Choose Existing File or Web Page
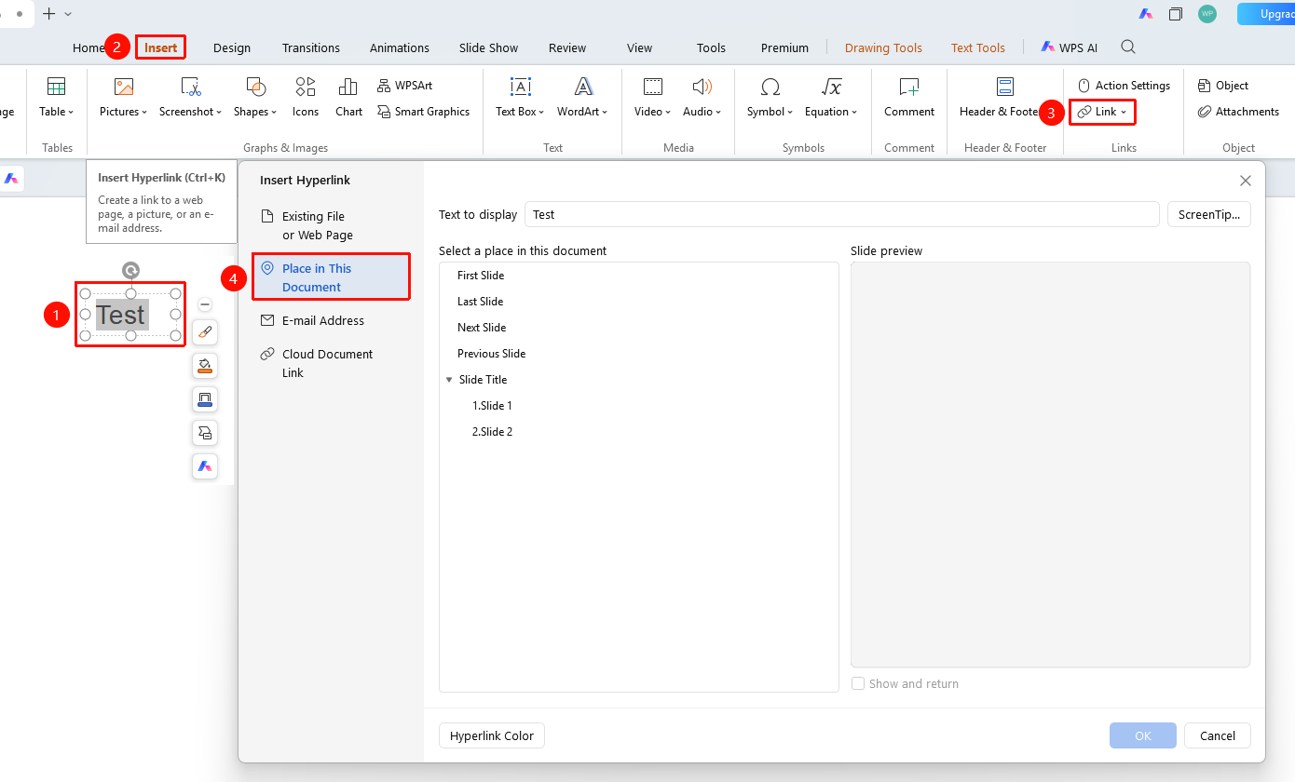1295x782 pixels. tap(331, 225)
